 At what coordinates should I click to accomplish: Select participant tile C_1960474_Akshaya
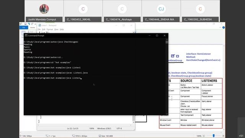122,11
